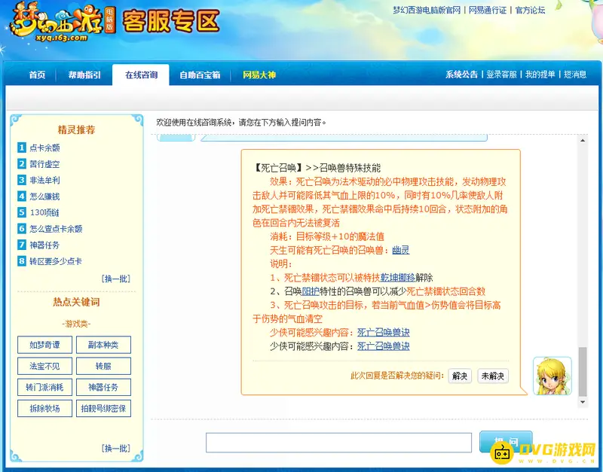Mark the reply as 解决
This screenshot has width=603, height=472.
coord(460,376)
